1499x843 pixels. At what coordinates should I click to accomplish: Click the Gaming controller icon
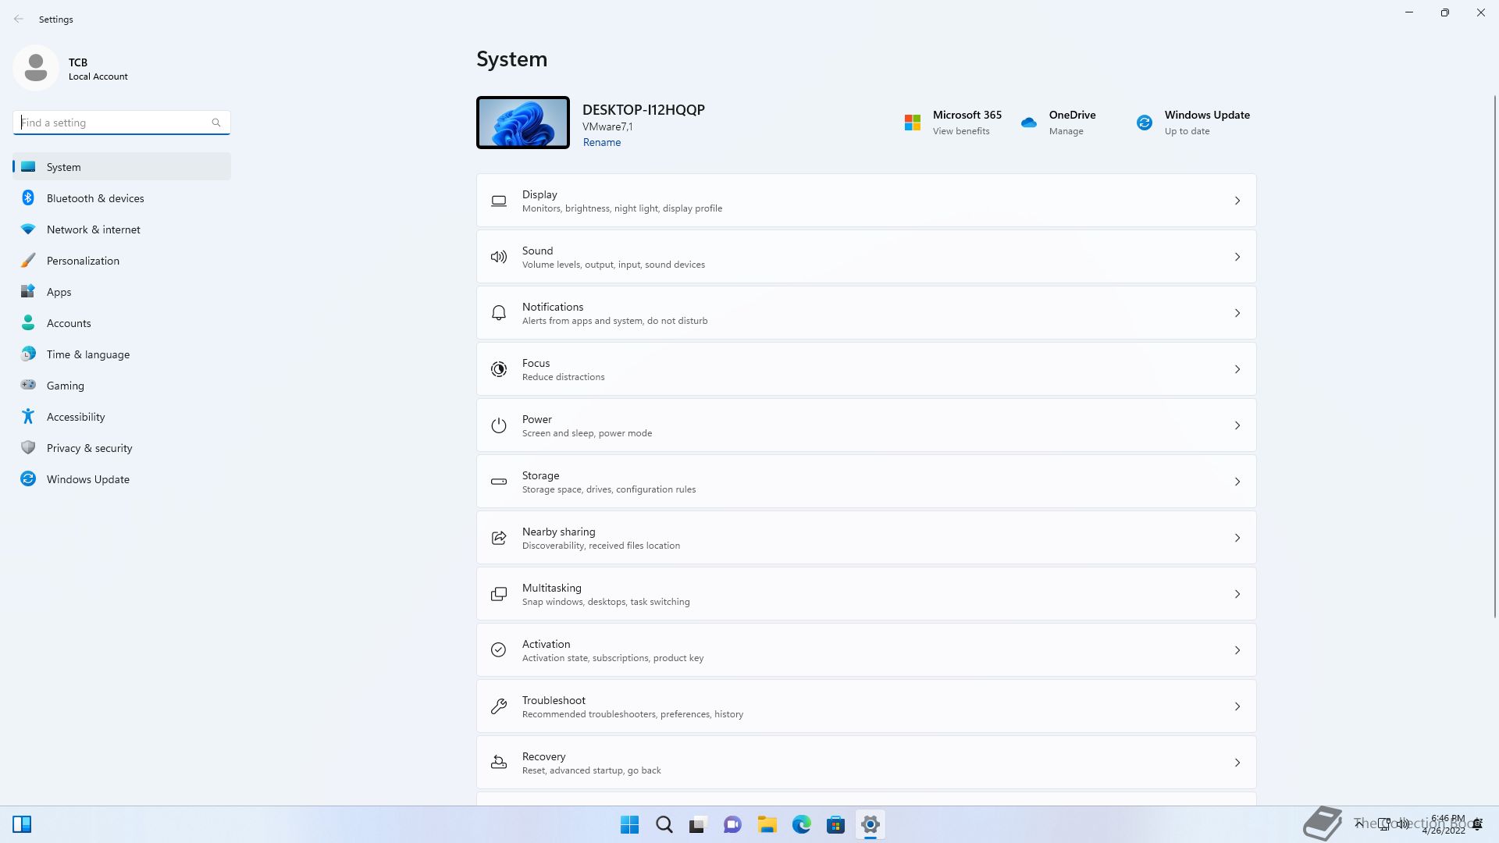click(28, 385)
